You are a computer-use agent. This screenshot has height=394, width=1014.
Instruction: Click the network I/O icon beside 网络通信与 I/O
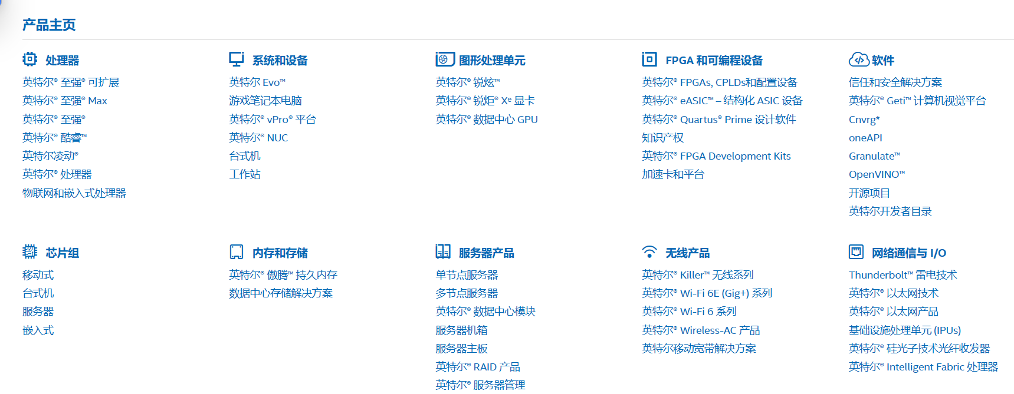[x=856, y=251]
